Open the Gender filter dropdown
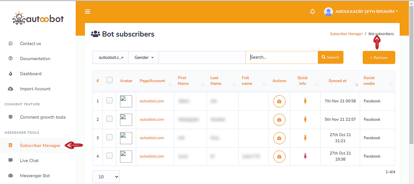 tap(144, 57)
